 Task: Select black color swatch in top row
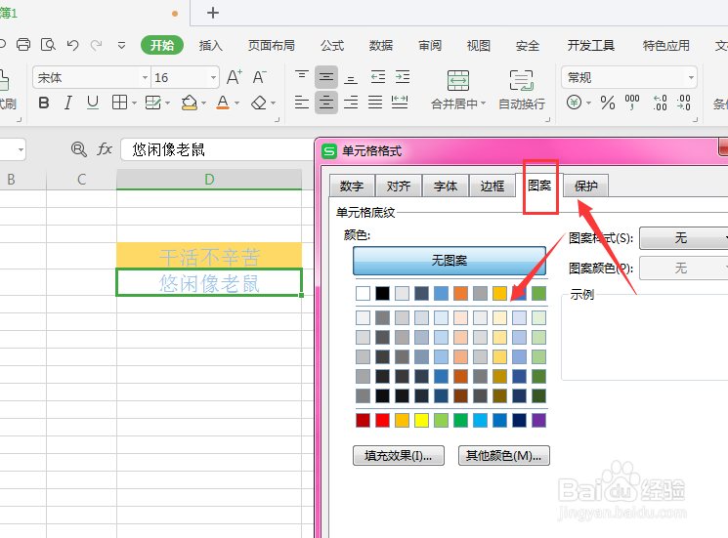383,293
